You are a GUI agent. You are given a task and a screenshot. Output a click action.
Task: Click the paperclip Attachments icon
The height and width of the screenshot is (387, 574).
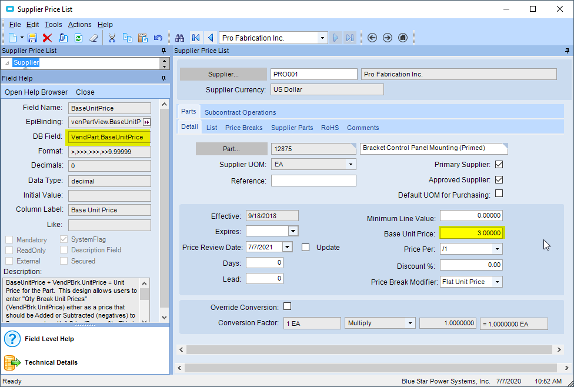coord(63,38)
